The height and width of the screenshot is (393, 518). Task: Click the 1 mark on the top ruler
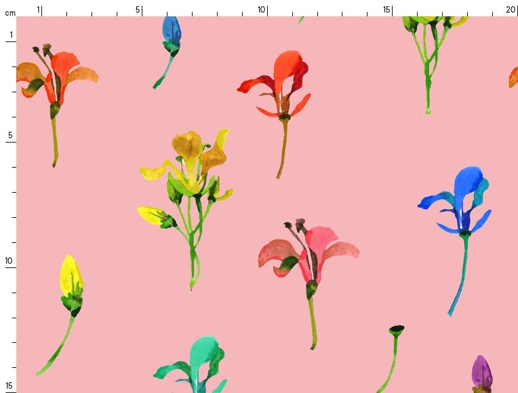tap(38, 9)
